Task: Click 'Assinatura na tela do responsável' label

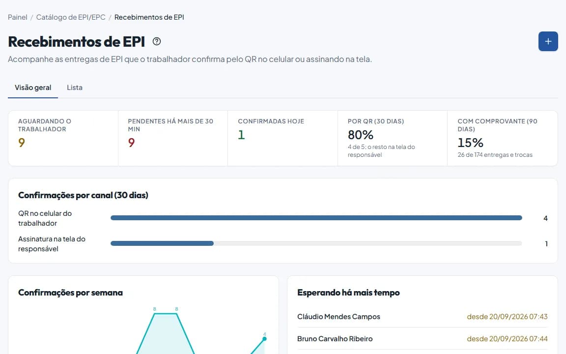Action: coord(52,244)
